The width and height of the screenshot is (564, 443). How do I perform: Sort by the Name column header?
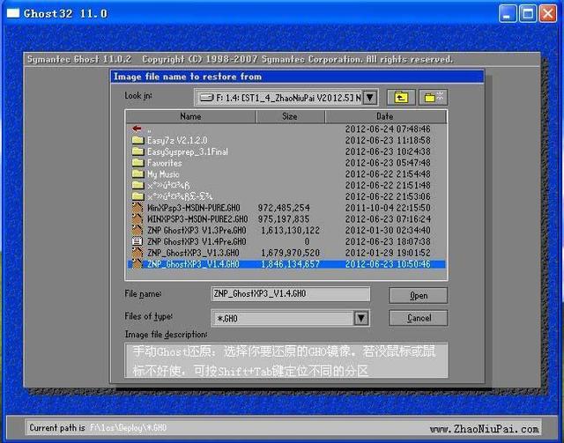190,116
